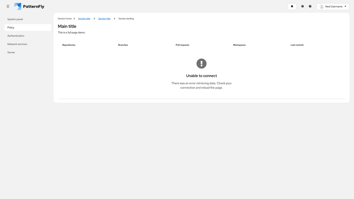
Task: Open System panel in the sidebar
Action: [x=15, y=19]
